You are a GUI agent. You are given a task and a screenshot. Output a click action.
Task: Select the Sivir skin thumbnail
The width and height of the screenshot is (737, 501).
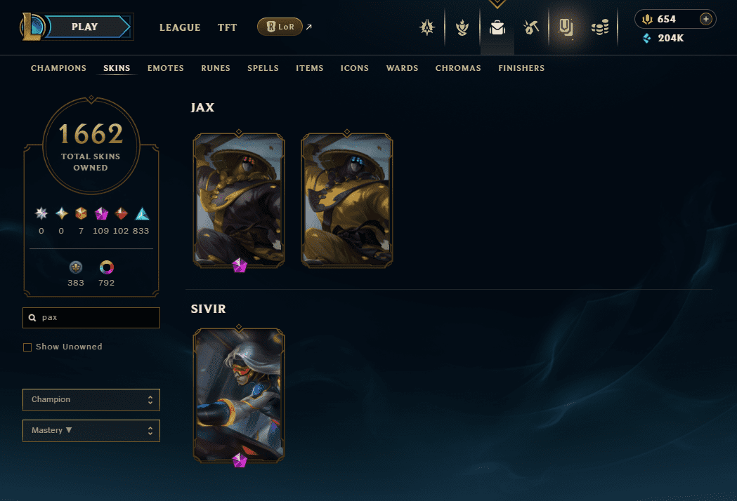[x=239, y=395]
